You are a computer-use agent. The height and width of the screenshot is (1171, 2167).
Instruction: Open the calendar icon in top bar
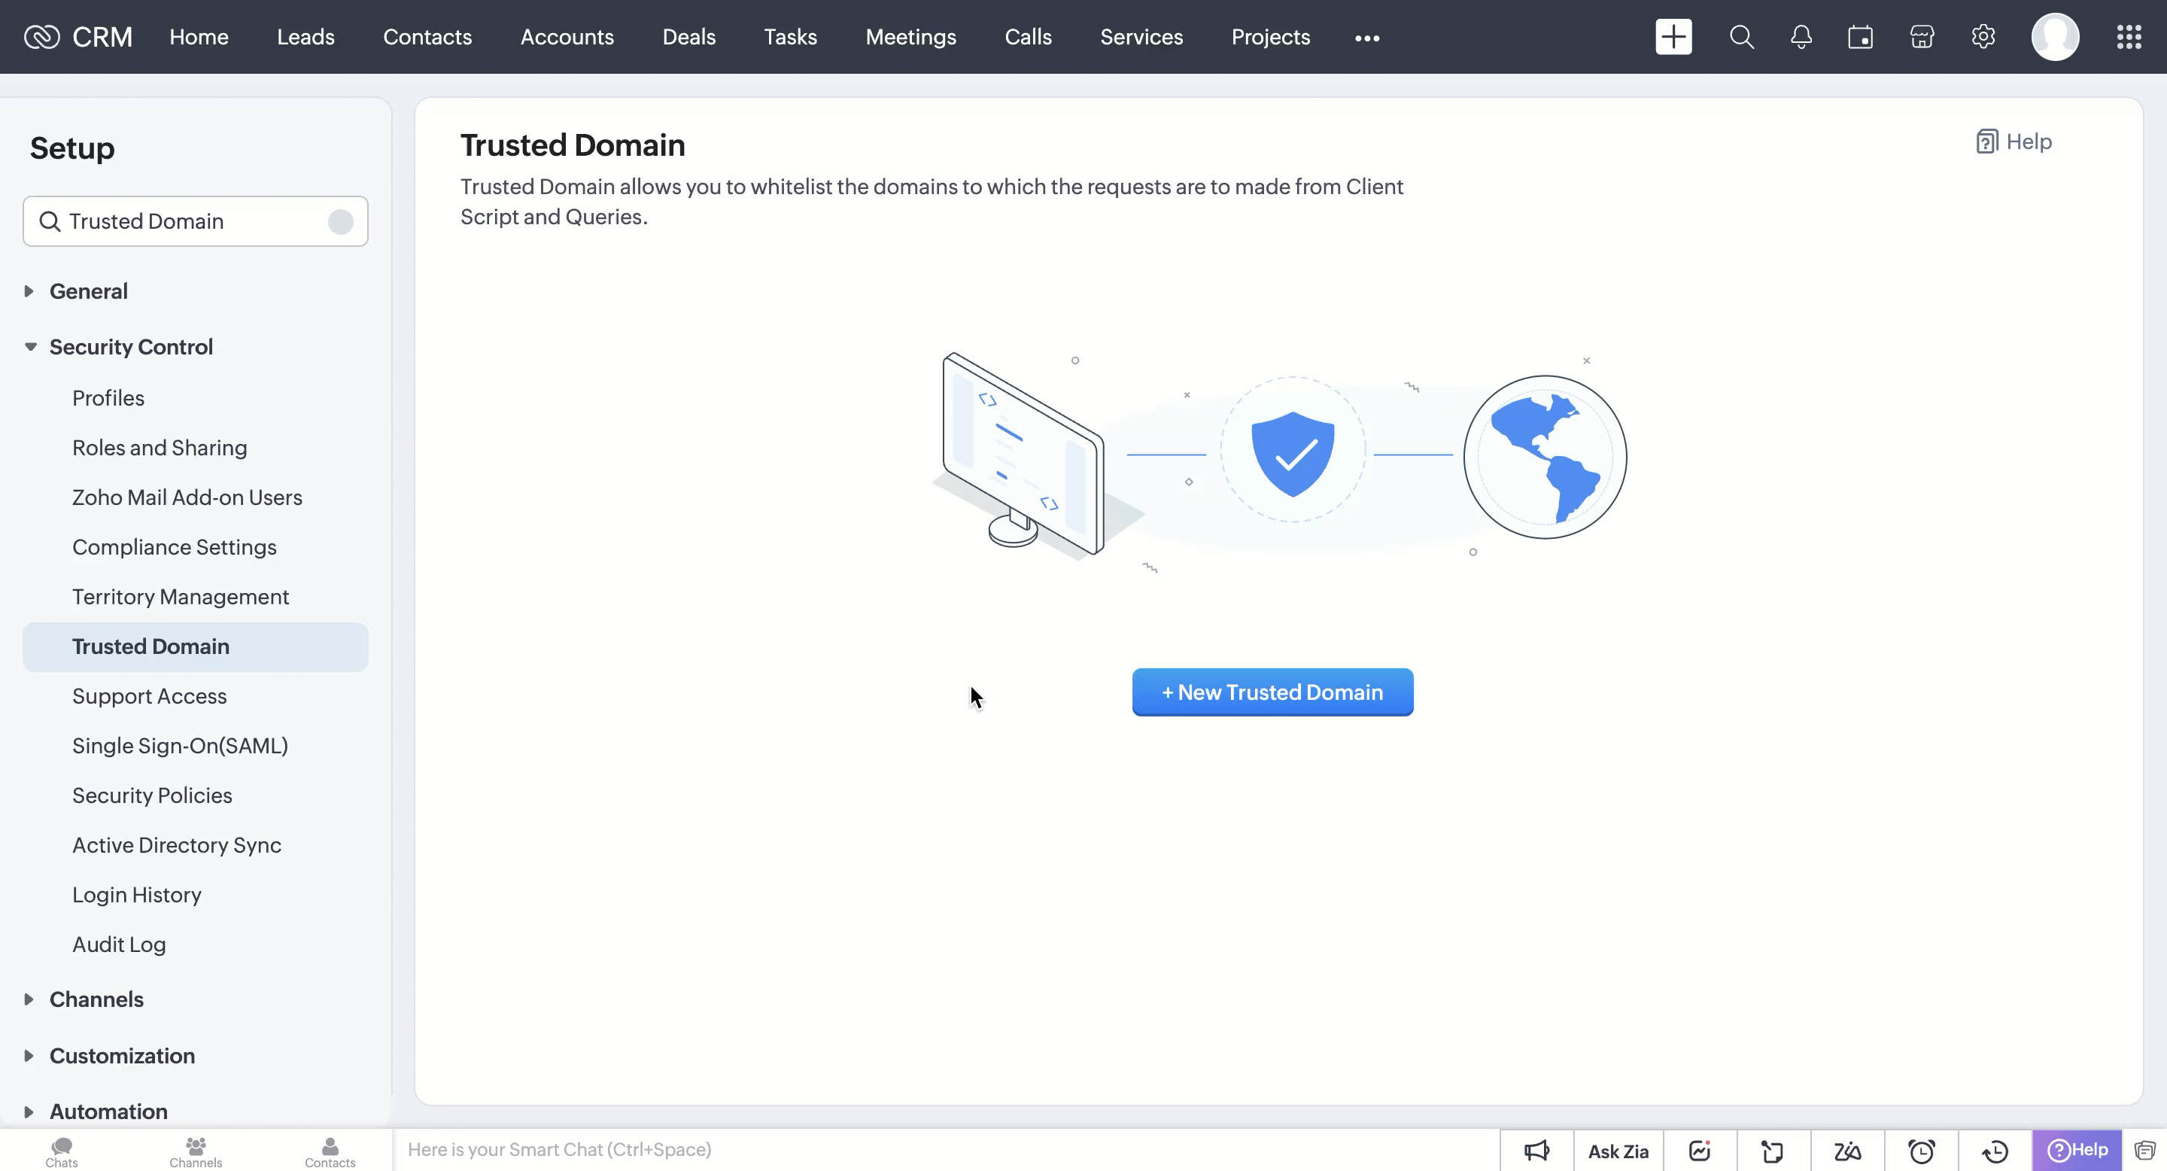click(1860, 37)
